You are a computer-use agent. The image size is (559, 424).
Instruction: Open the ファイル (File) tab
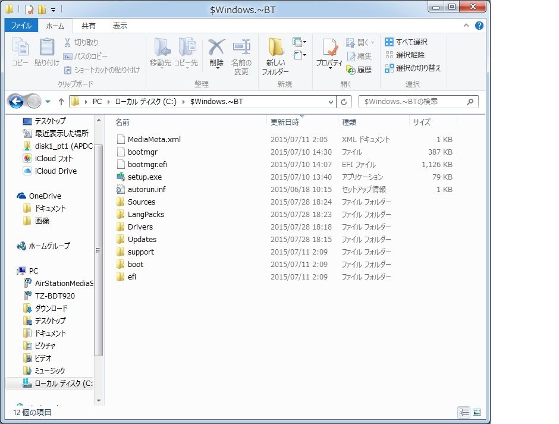21,26
